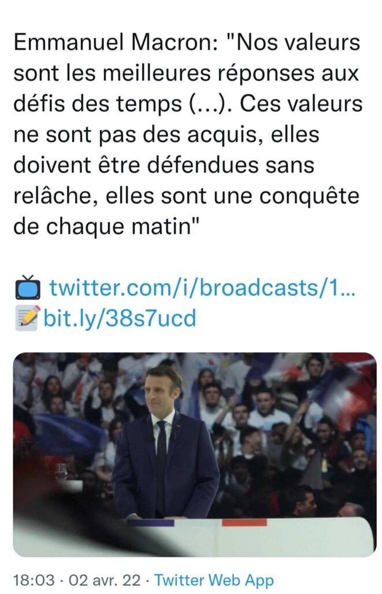This screenshot has width=382, height=594.
Task: Open the twitter.com/i/broadcasts link
Action: [202, 287]
